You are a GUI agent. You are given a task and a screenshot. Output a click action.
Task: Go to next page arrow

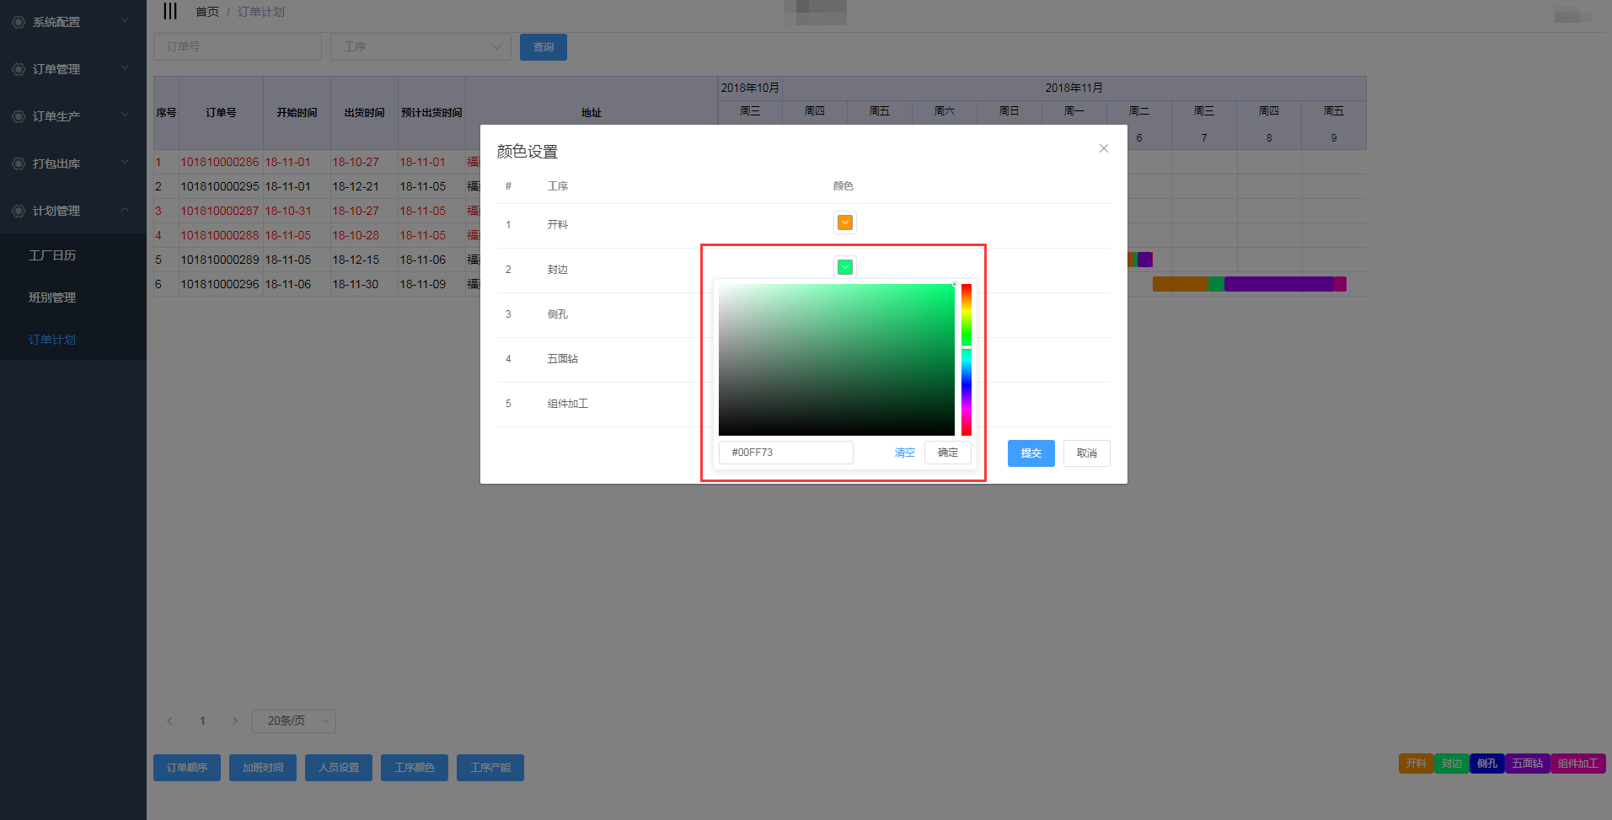[x=234, y=721]
